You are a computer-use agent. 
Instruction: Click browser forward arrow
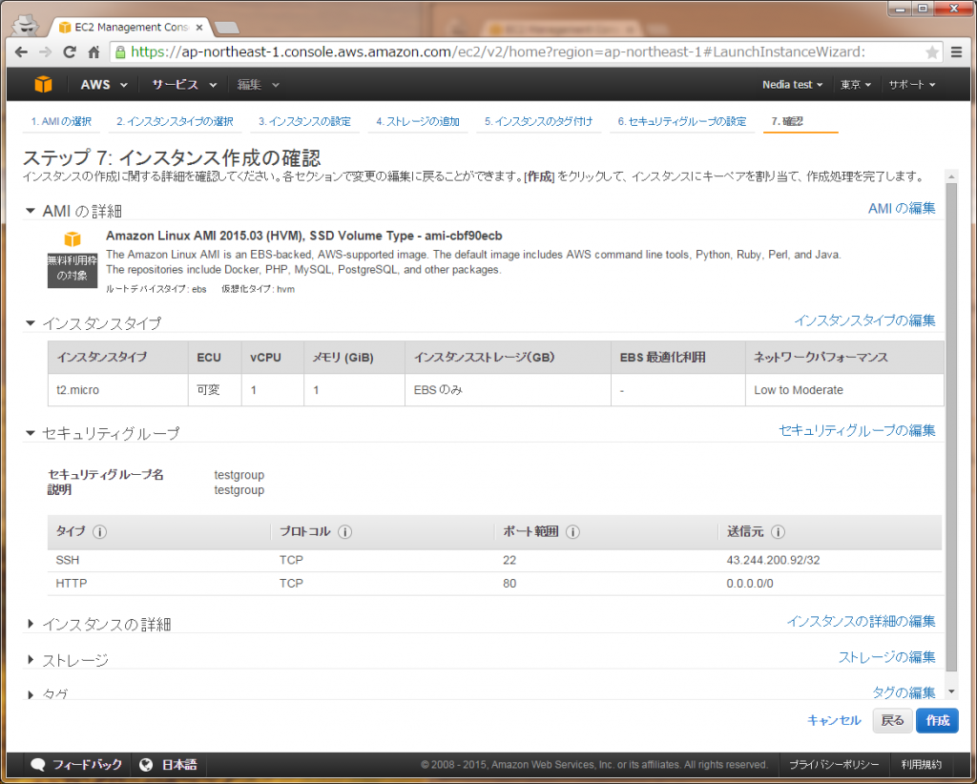pos(46,52)
